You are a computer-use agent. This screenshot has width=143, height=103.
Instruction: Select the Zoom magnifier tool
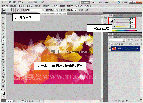click(3, 86)
